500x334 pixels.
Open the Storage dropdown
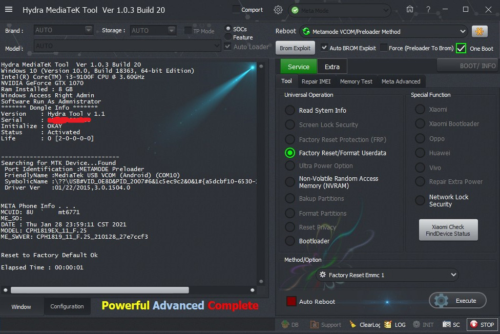(153, 30)
